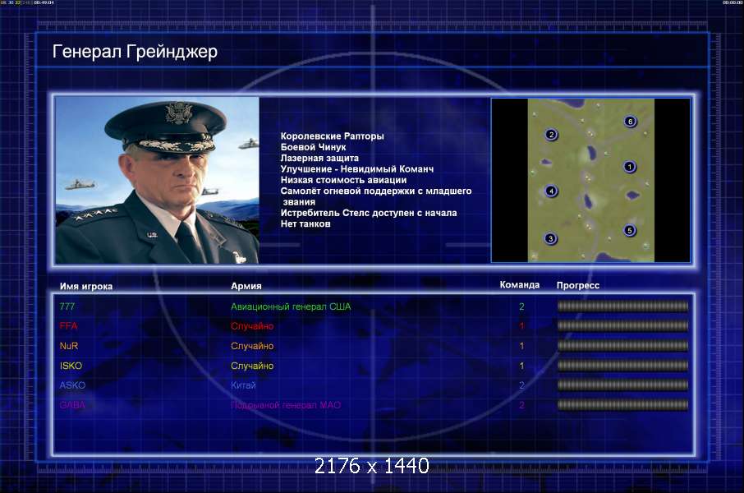Select start position 2 on the minimap
The image size is (744, 493).
[x=551, y=135]
